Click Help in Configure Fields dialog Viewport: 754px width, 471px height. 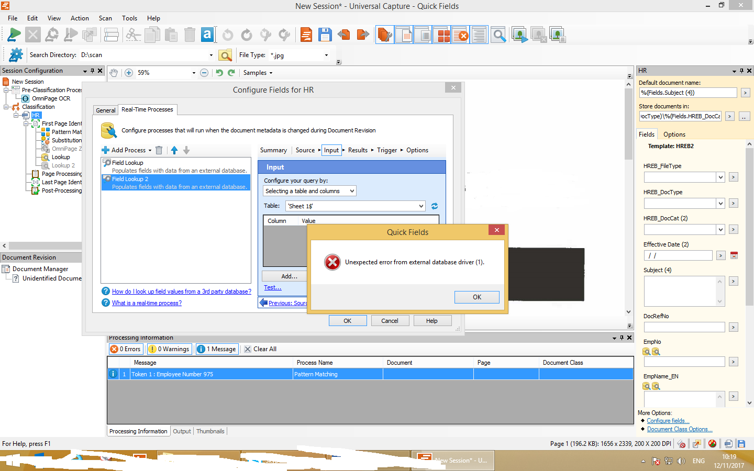coord(432,321)
